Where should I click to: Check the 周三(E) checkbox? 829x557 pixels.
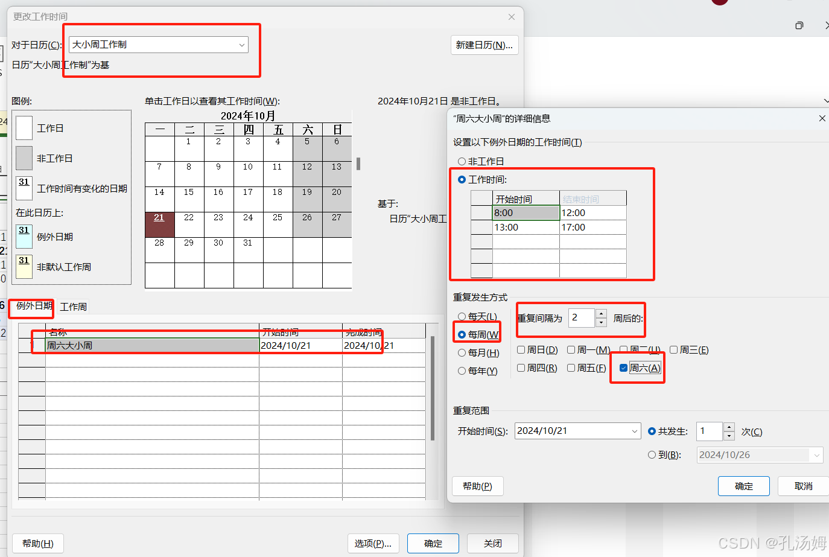(x=674, y=349)
